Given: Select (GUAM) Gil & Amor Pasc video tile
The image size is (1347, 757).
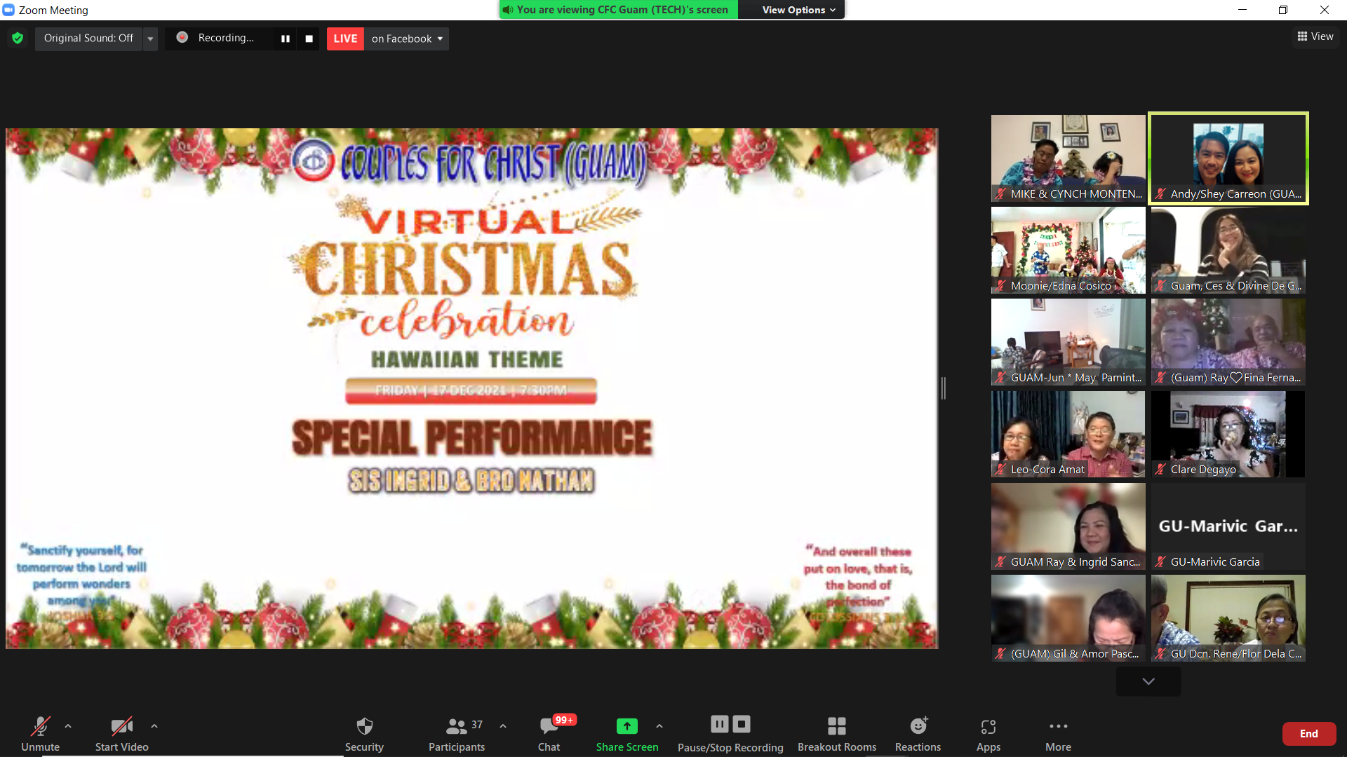Looking at the screenshot, I should pyautogui.click(x=1068, y=618).
